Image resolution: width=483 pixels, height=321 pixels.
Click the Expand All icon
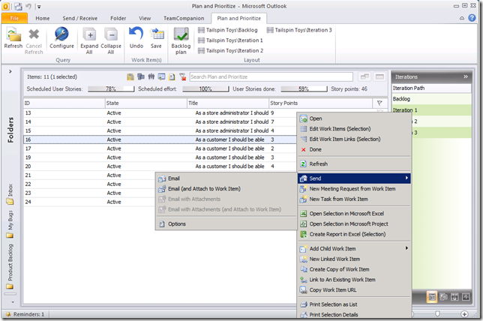(x=89, y=40)
